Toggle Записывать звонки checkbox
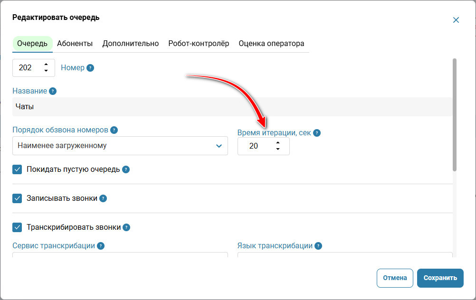 tap(17, 198)
